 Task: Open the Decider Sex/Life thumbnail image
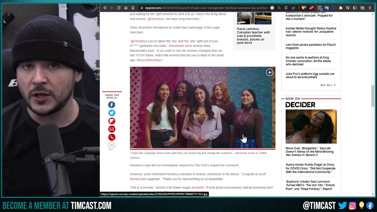(x=311, y=127)
